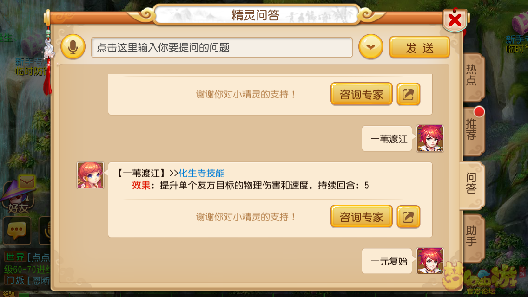
Task: Click player avatar next to 一苇渡江
Action: click(430, 138)
